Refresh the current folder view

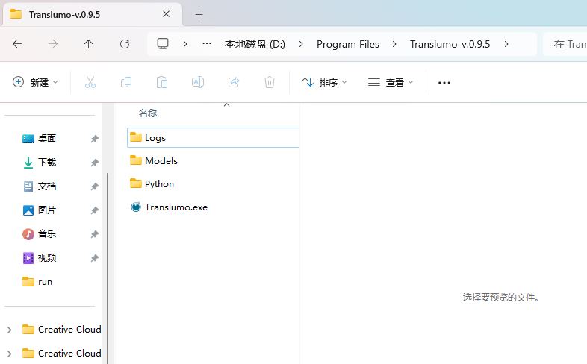(x=125, y=44)
